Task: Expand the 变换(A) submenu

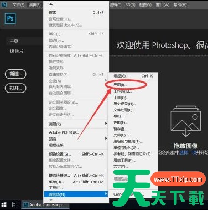Action: point(76,81)
